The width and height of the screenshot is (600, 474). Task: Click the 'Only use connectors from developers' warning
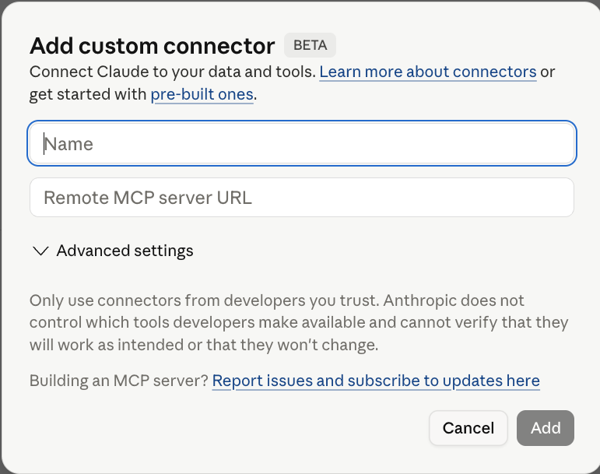[299, 322]
